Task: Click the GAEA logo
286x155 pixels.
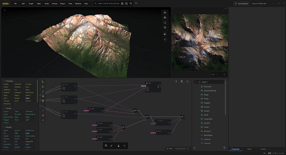Action: click(6, 3)
